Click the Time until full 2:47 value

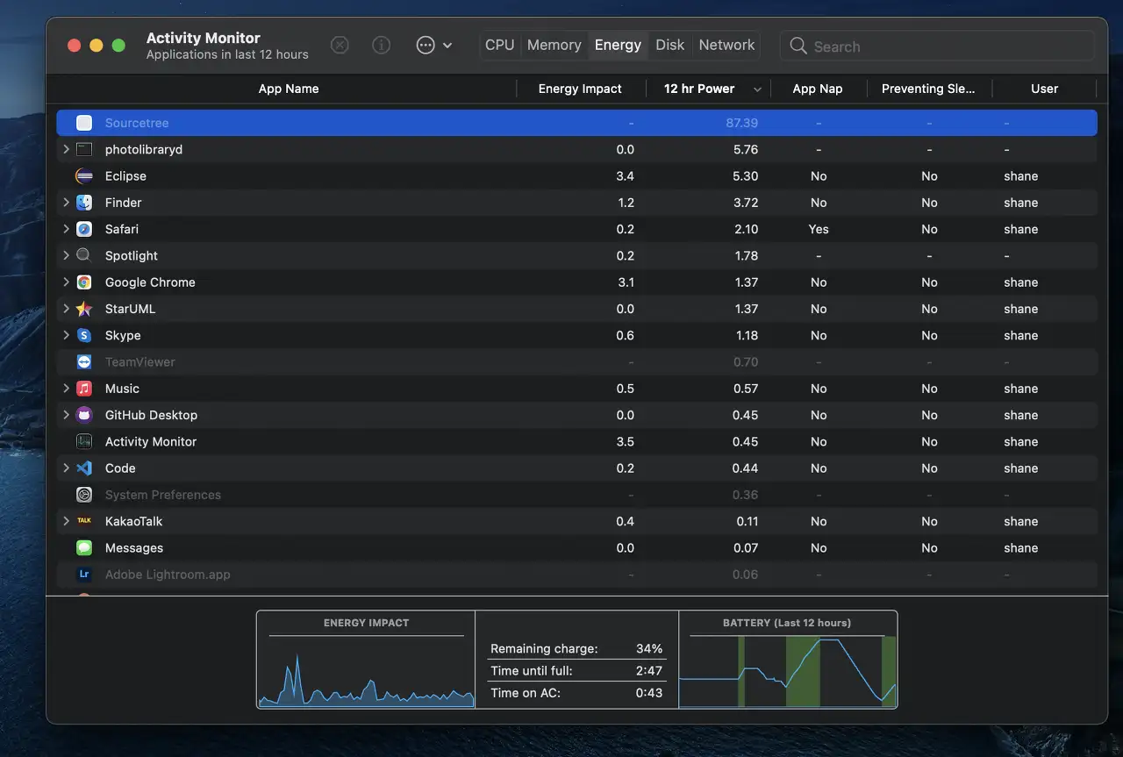(649, 671)
